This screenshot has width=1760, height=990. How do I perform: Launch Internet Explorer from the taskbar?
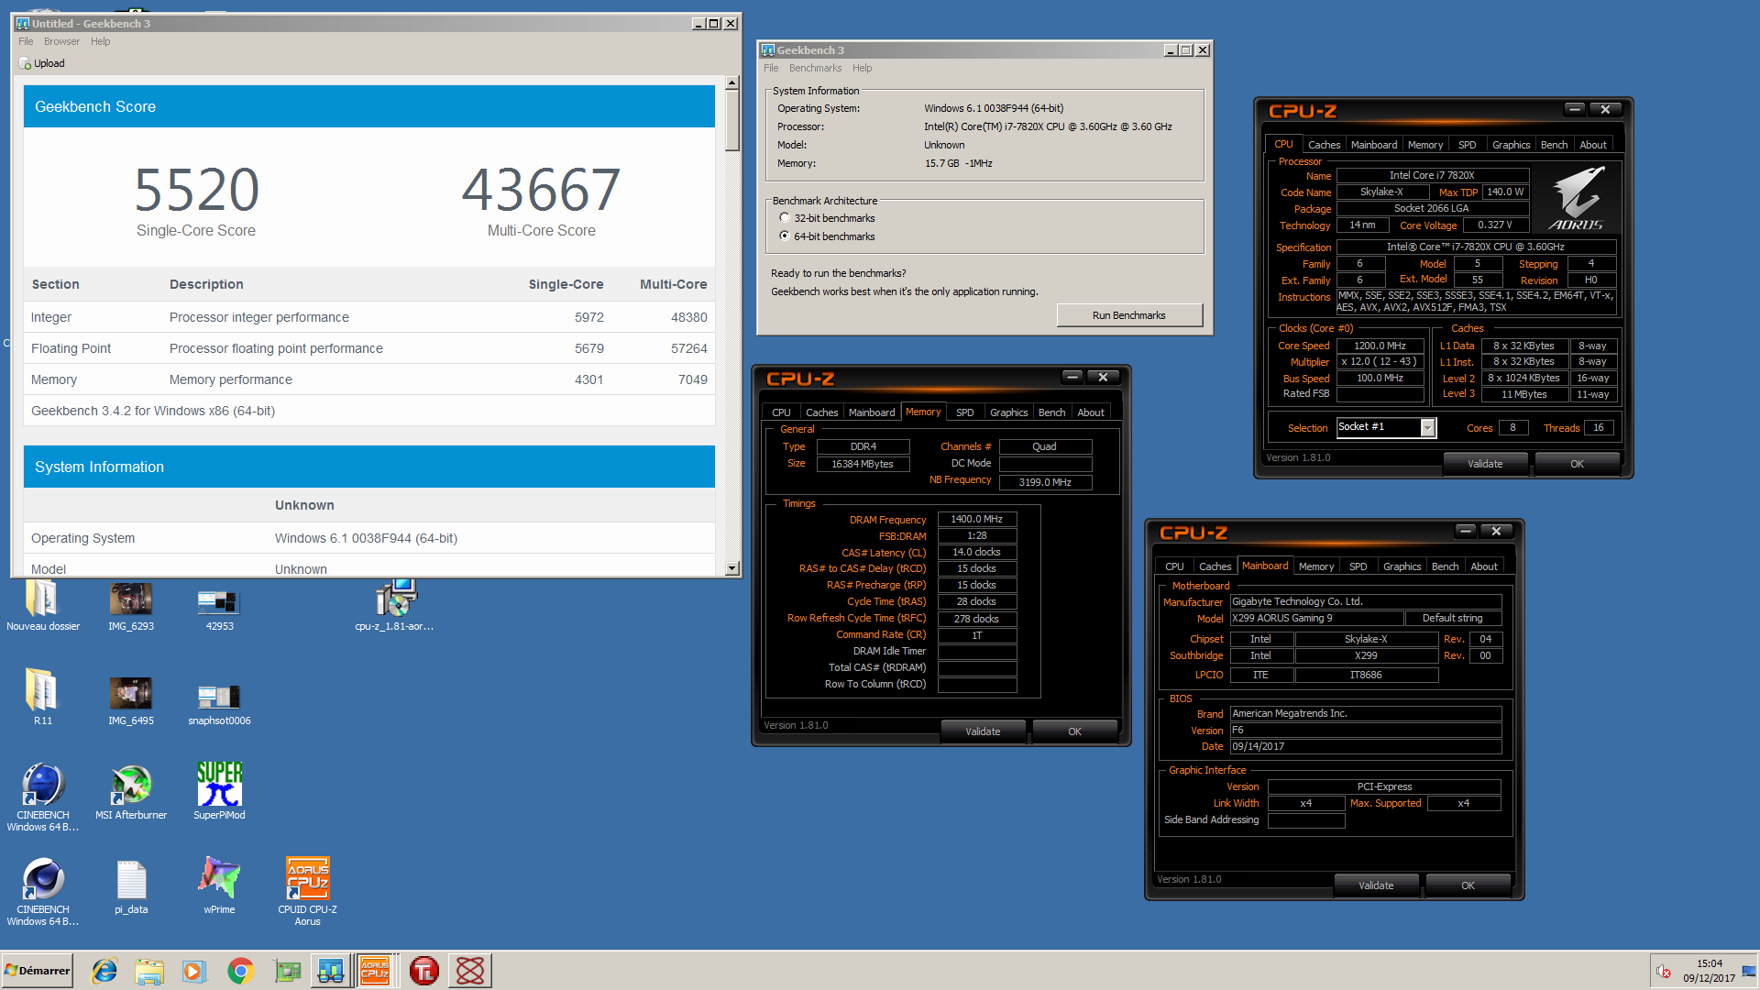(x=104, y=971)
